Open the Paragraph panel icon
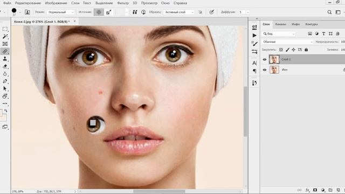 pyautogui.click(x=254, y=71)
